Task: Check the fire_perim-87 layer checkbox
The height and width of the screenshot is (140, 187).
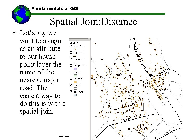Action: pyautogui.click(x=71, y=66)
